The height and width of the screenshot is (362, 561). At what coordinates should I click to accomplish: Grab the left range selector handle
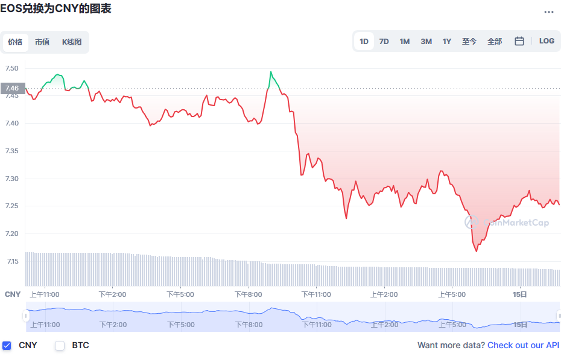pos(26,316)
